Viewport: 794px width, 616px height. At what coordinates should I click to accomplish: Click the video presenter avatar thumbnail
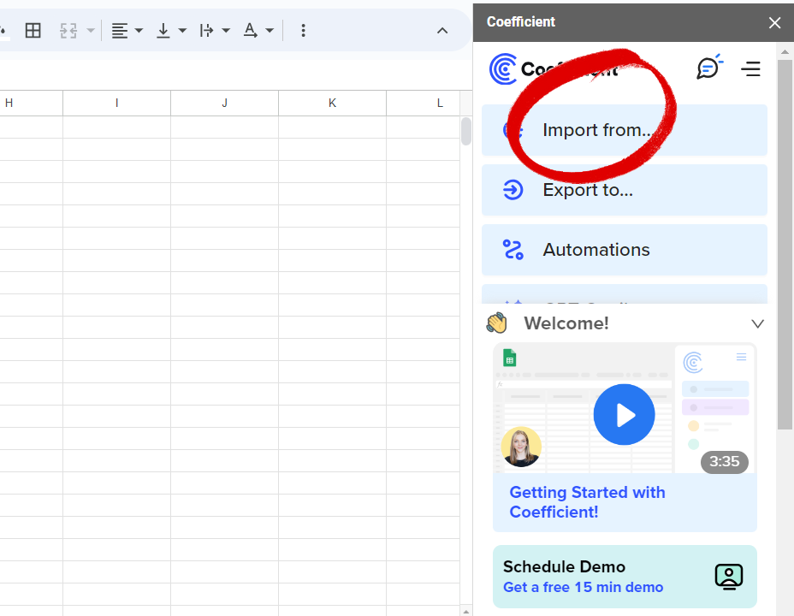point(521,447)
